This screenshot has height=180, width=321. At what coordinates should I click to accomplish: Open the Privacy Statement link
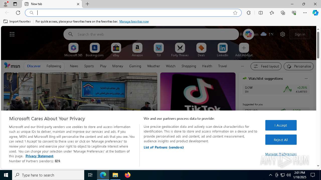click(39, 156)
